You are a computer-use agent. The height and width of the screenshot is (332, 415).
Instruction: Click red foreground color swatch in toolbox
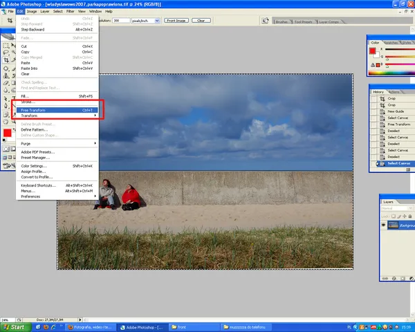(7, 133)
